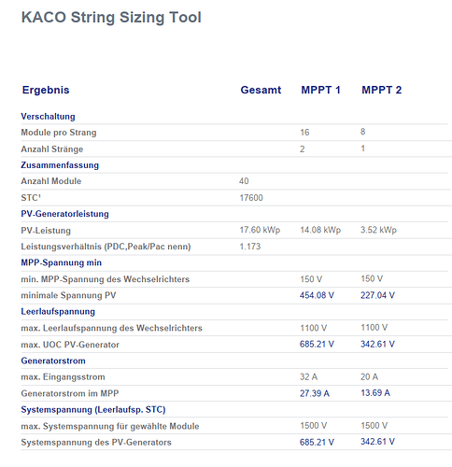The image size is (452, 467).
Task: Click the 17600 STC value
Action: (251, 198)
